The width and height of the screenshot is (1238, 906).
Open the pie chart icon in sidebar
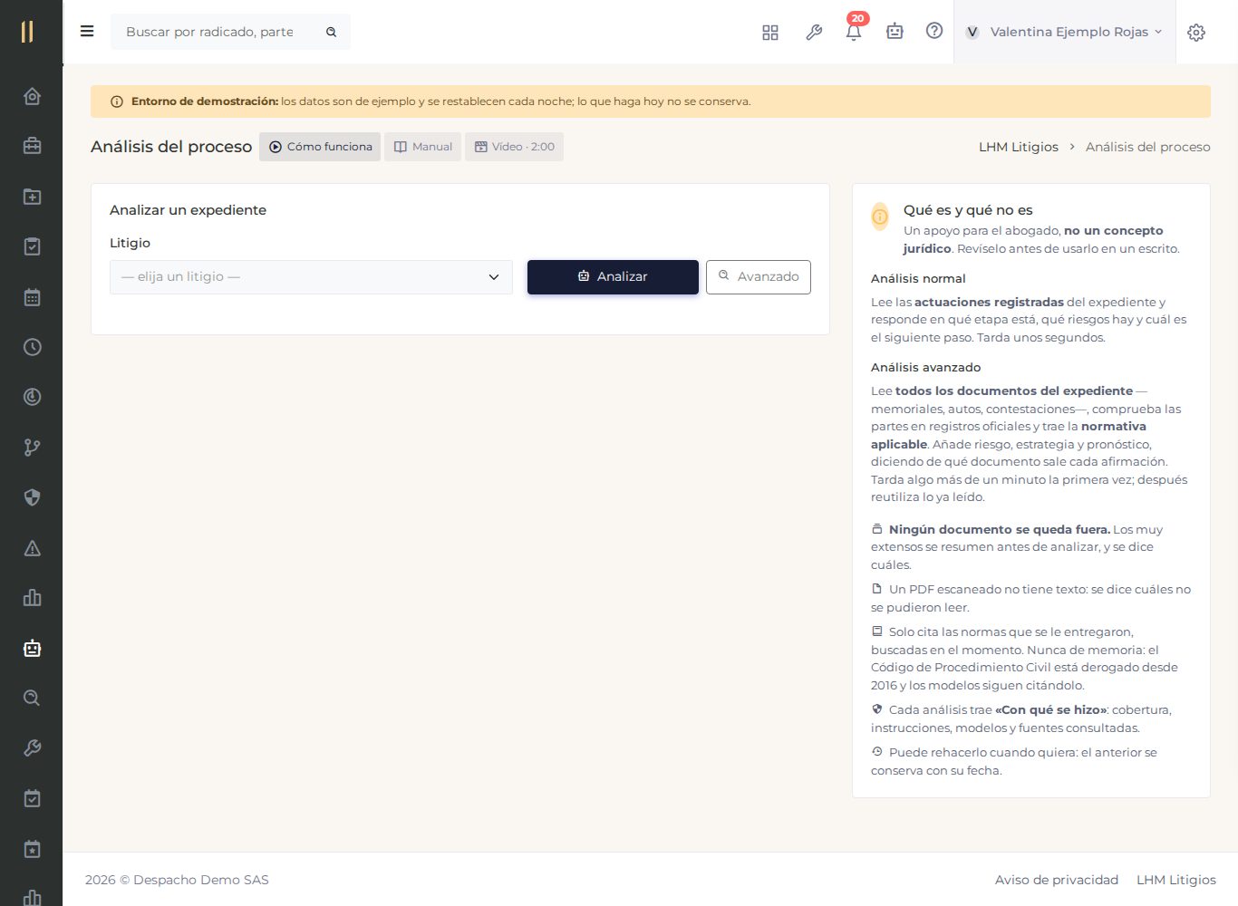pyautogui.click(x=32, y=397)
